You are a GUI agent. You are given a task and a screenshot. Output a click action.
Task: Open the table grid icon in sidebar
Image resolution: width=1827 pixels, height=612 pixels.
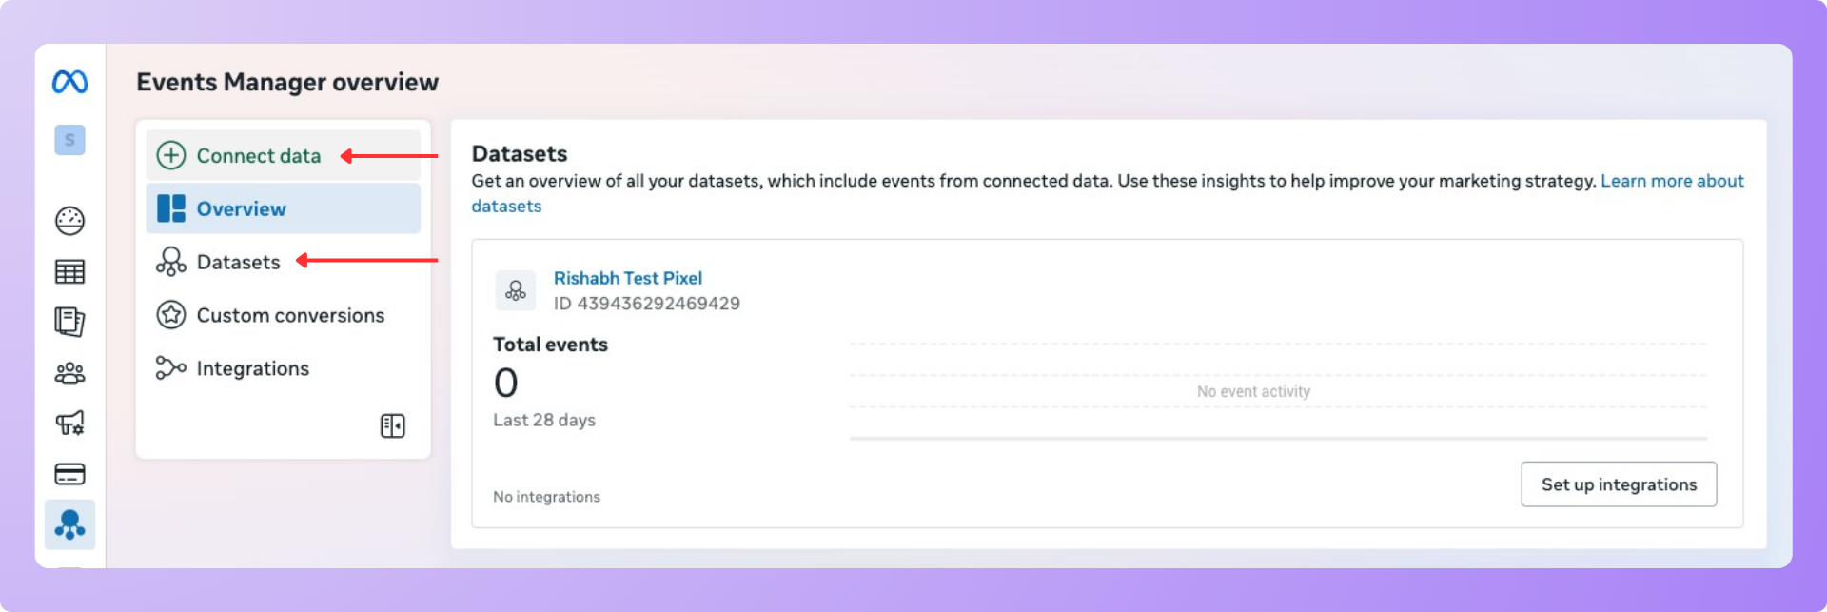(x=69, y=272)
